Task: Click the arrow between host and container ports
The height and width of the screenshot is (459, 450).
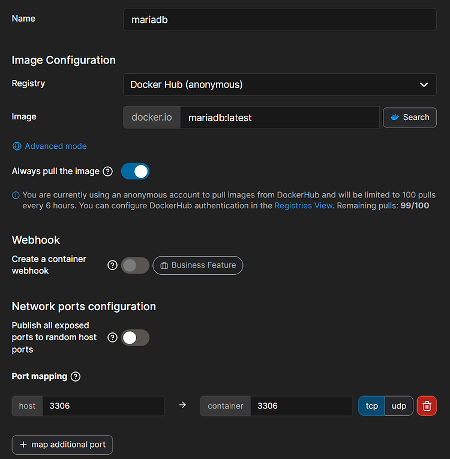Action: (182, 405)
